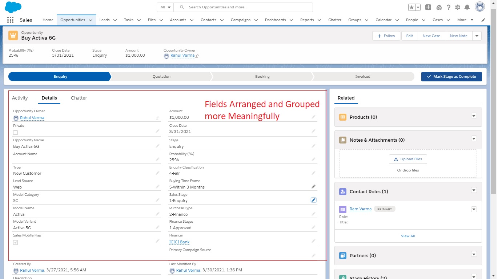Image resolution: width=498 pixels, height=279 pixels.
Task: Open the Dashboards navigation tab
Action: coord(275,20)
